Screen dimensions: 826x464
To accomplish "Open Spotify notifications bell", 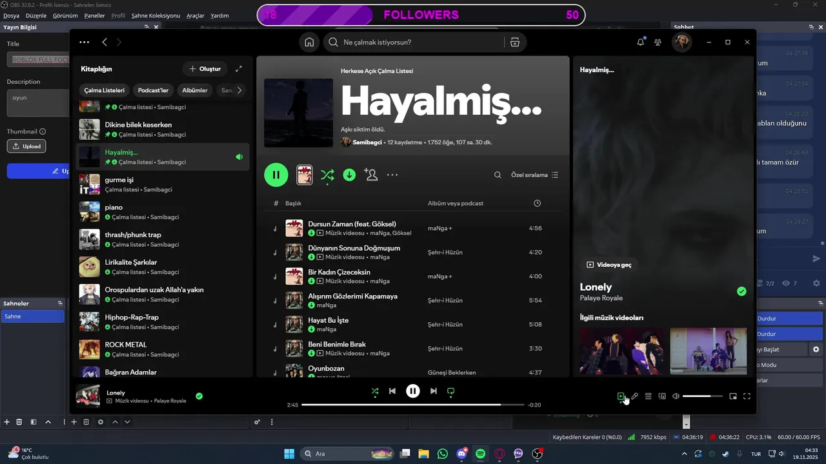I will tap(640, 42).
